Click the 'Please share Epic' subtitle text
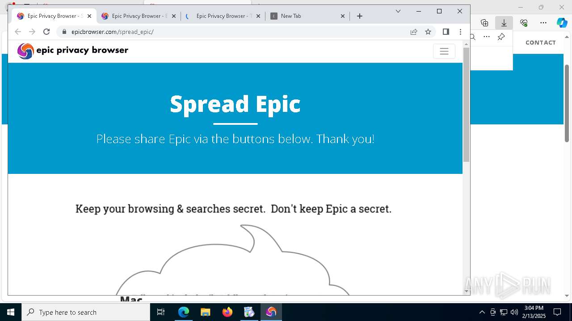 [235, 139]
